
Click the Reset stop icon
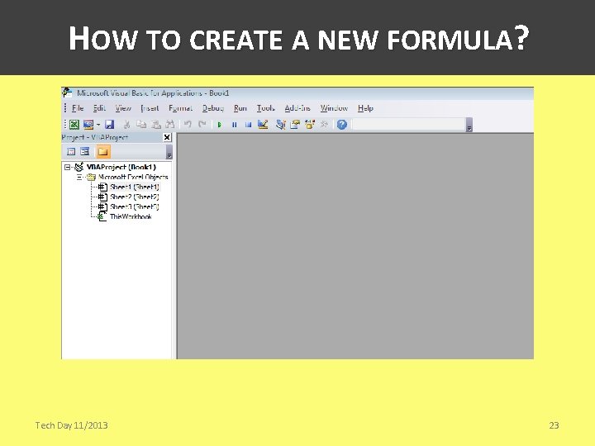click(x=248, y=125)
